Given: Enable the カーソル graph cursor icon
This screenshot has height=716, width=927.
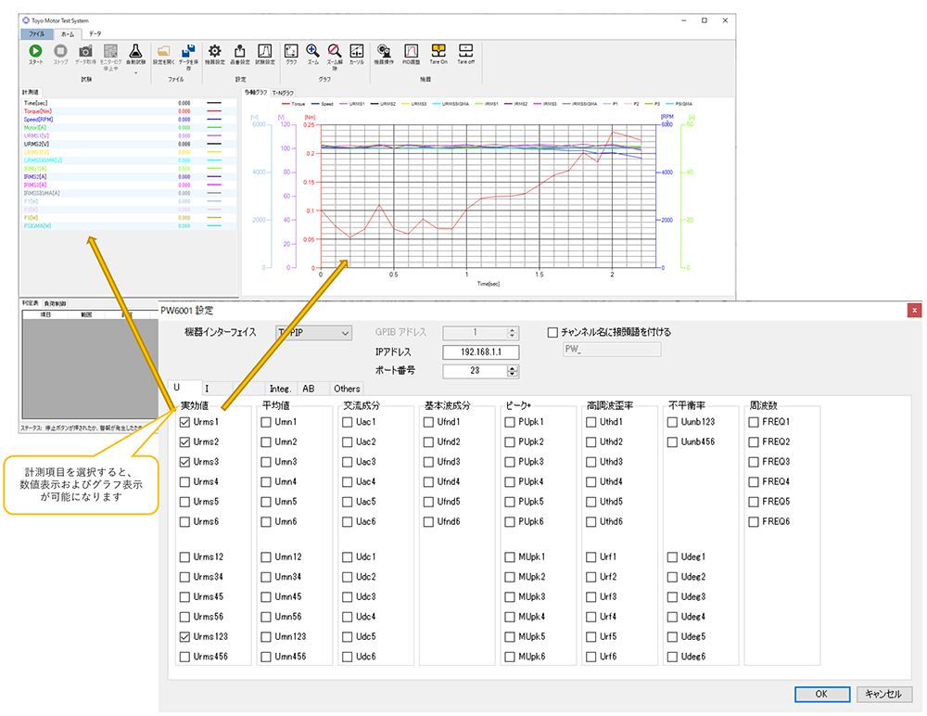Looking at the screenshot, I should pos(357,51).
